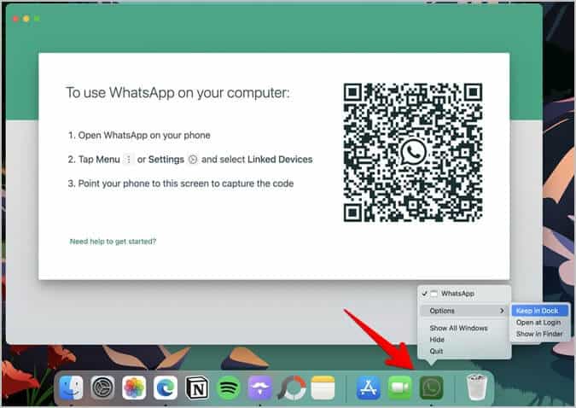576x408 pixels.
Task: Open System Preferences dock icon
Action: pyautogui.click(x=102, y=388)
